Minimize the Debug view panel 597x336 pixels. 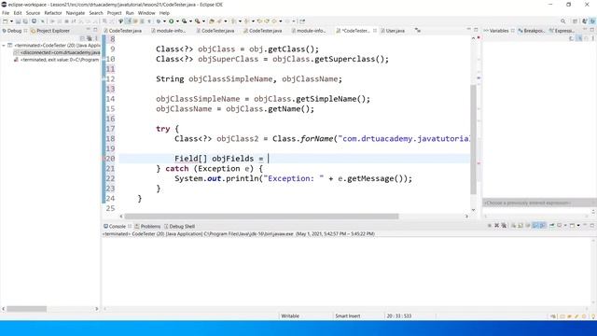[x=88, y=29]
